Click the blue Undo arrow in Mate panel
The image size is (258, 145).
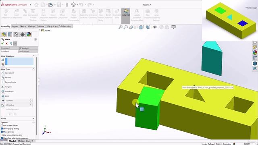tap(11, 43)
